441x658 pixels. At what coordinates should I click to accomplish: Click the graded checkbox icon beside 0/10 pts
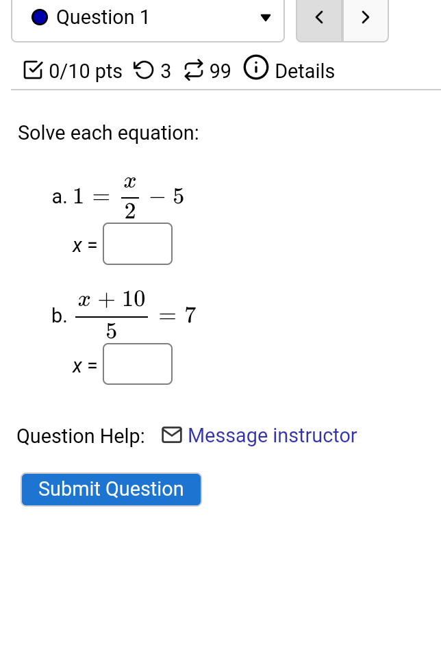pos(32,70)
